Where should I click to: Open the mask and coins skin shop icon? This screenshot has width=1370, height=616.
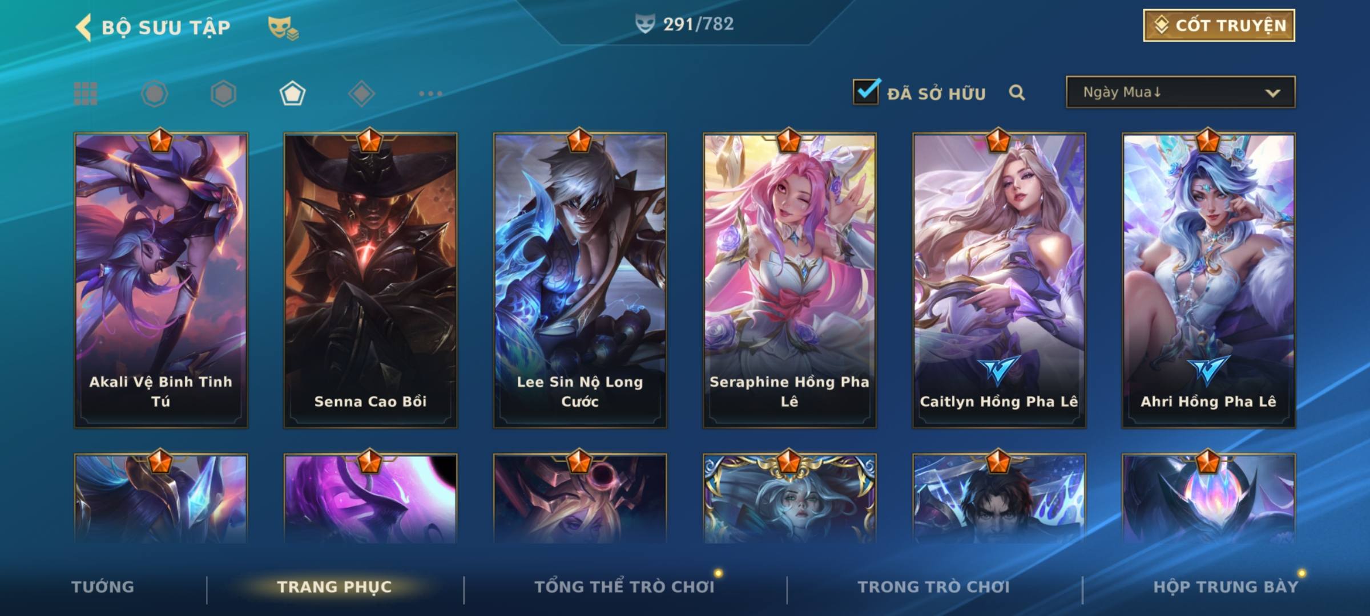[x=283, y=28]
